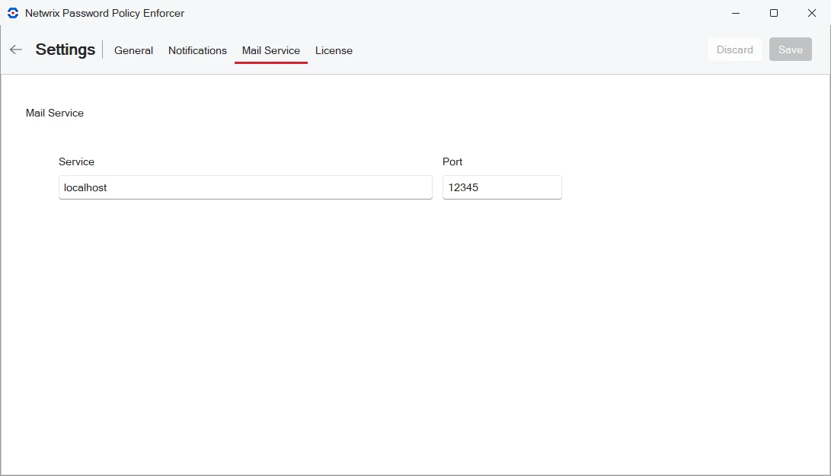Click the Port field label
The height and width of the screenshot is (476, 831).
pyautogui.click(x=452, y=161)
